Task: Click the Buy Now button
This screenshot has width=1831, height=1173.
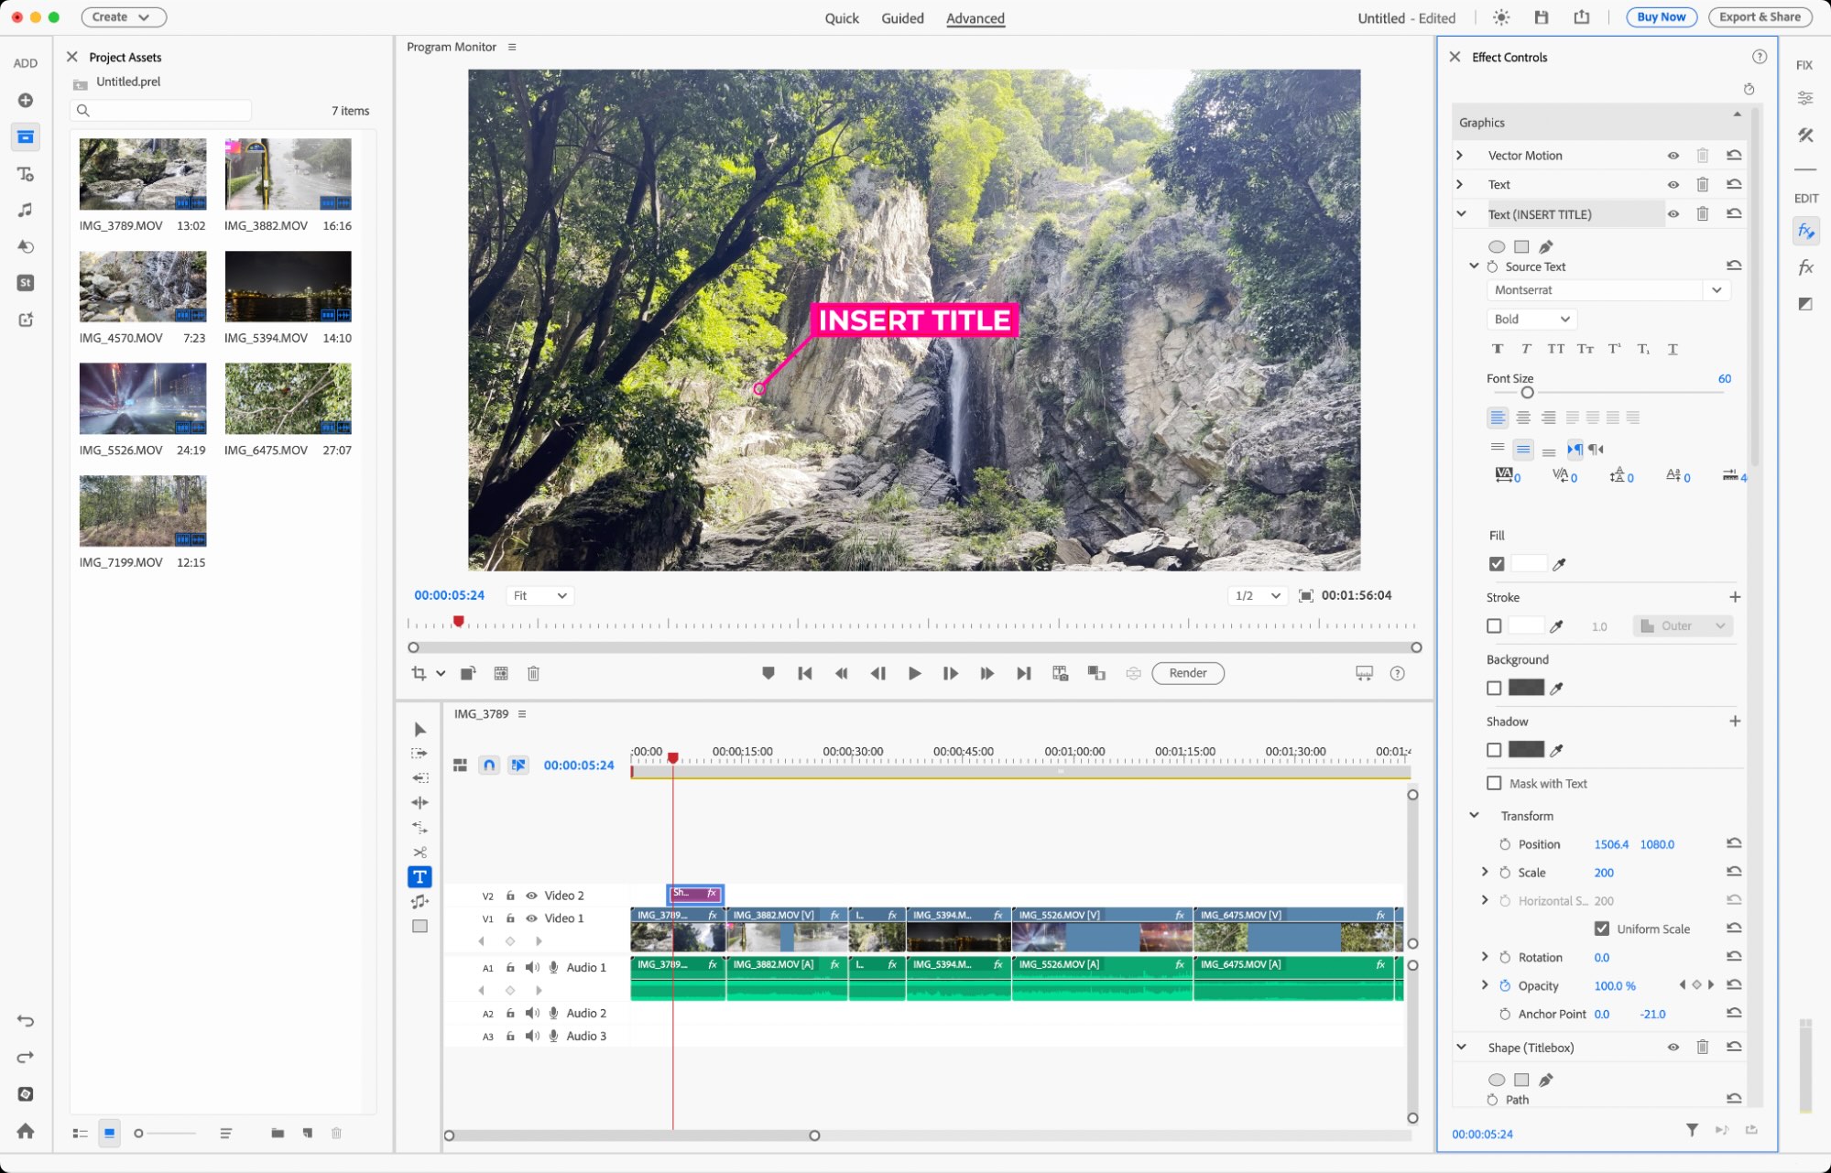Action: pos(1661,17)
